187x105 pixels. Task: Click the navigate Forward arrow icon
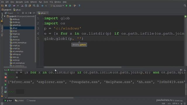click(46, 6)
